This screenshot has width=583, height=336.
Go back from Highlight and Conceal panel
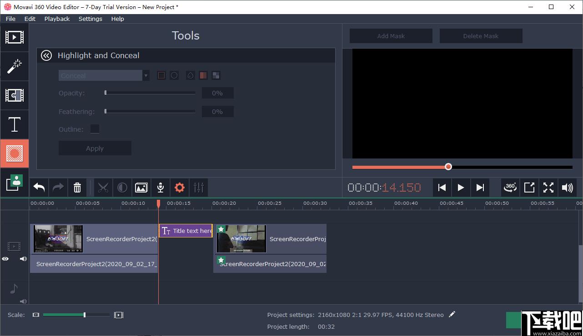point(46,55)
